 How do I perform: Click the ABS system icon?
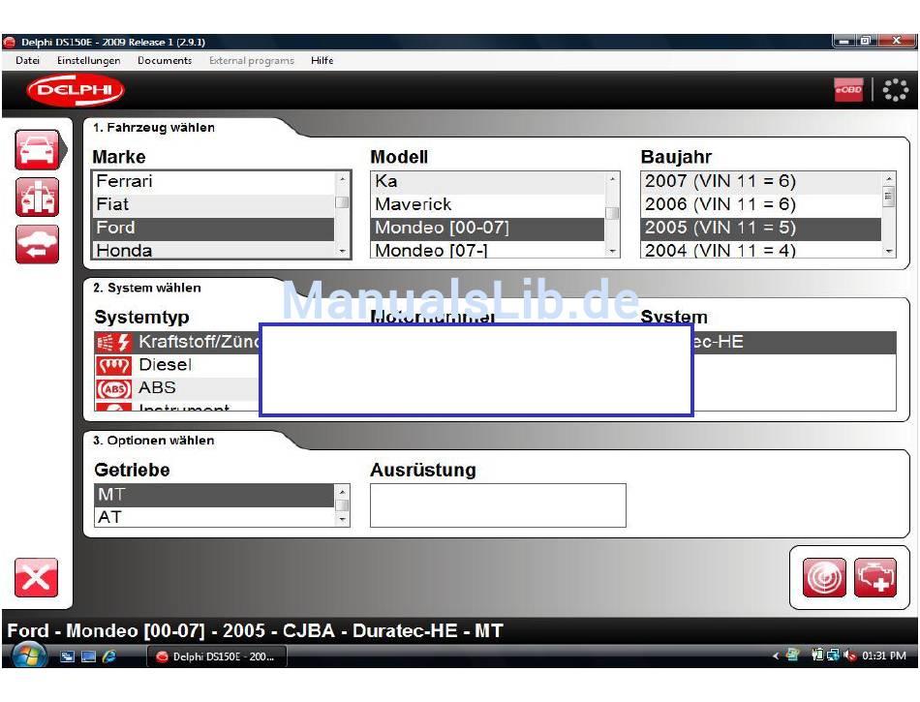point(114,388)
